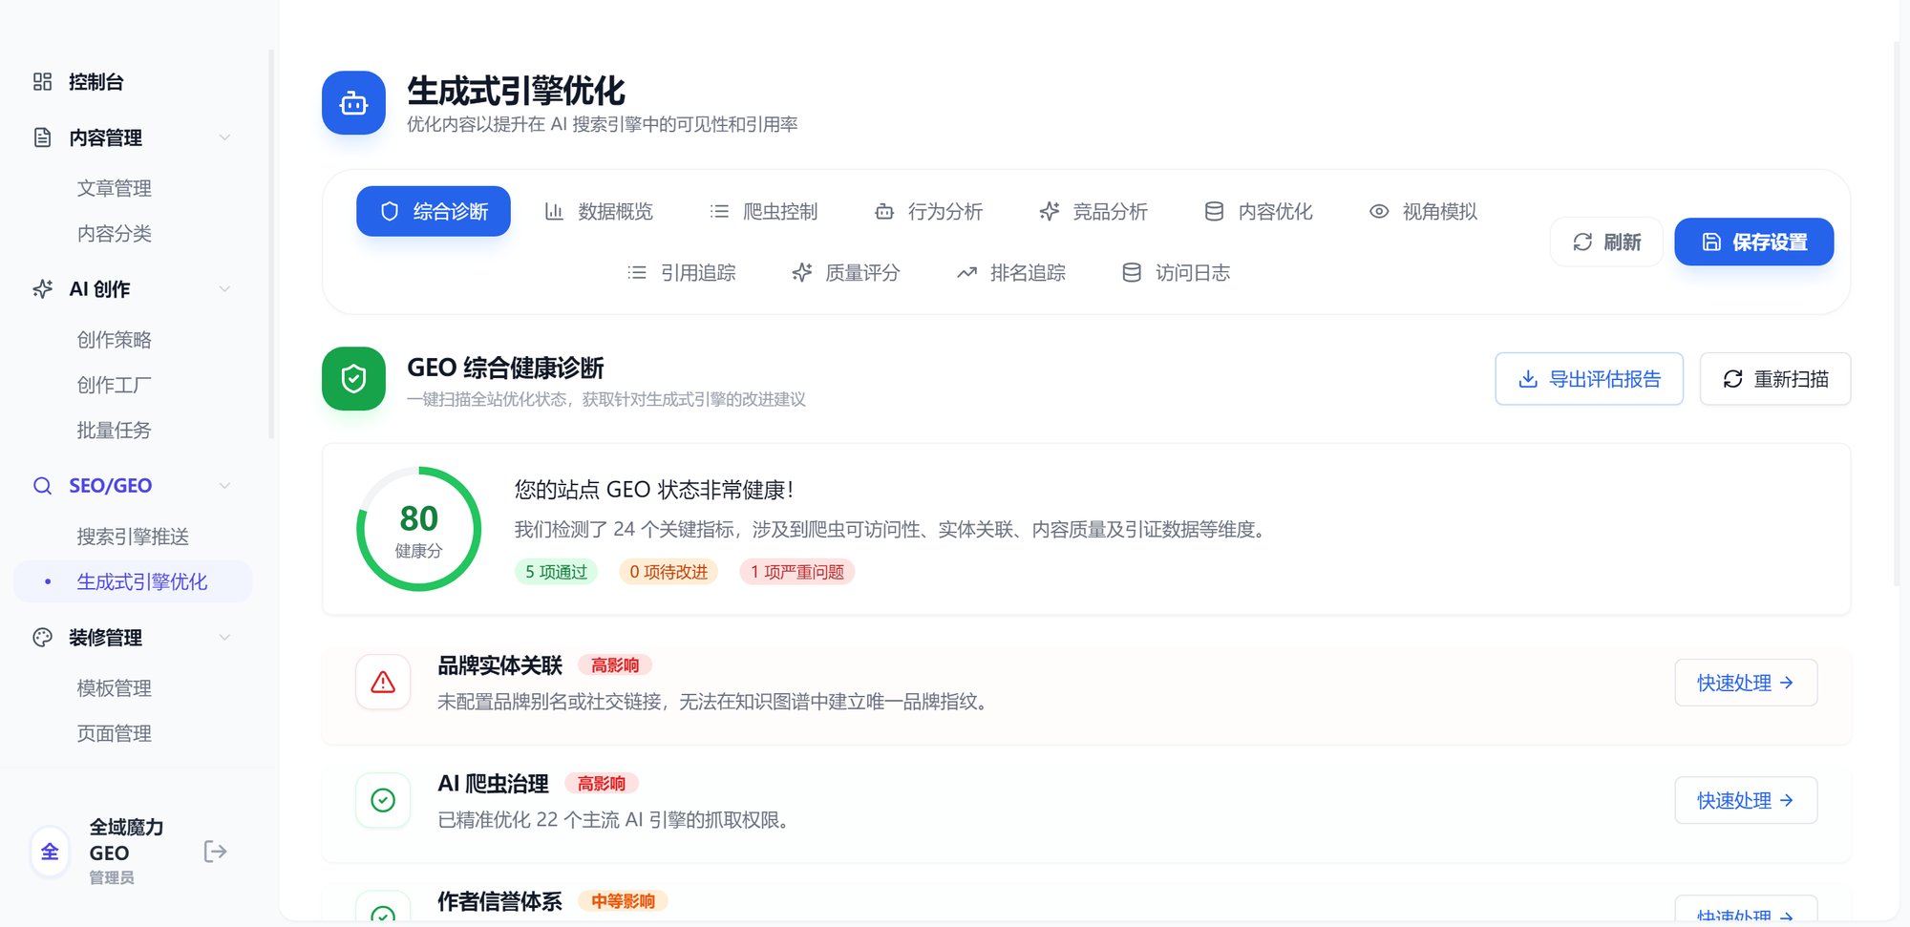Collapse the SEO/GEO sidebar section

tap(224, 486)
